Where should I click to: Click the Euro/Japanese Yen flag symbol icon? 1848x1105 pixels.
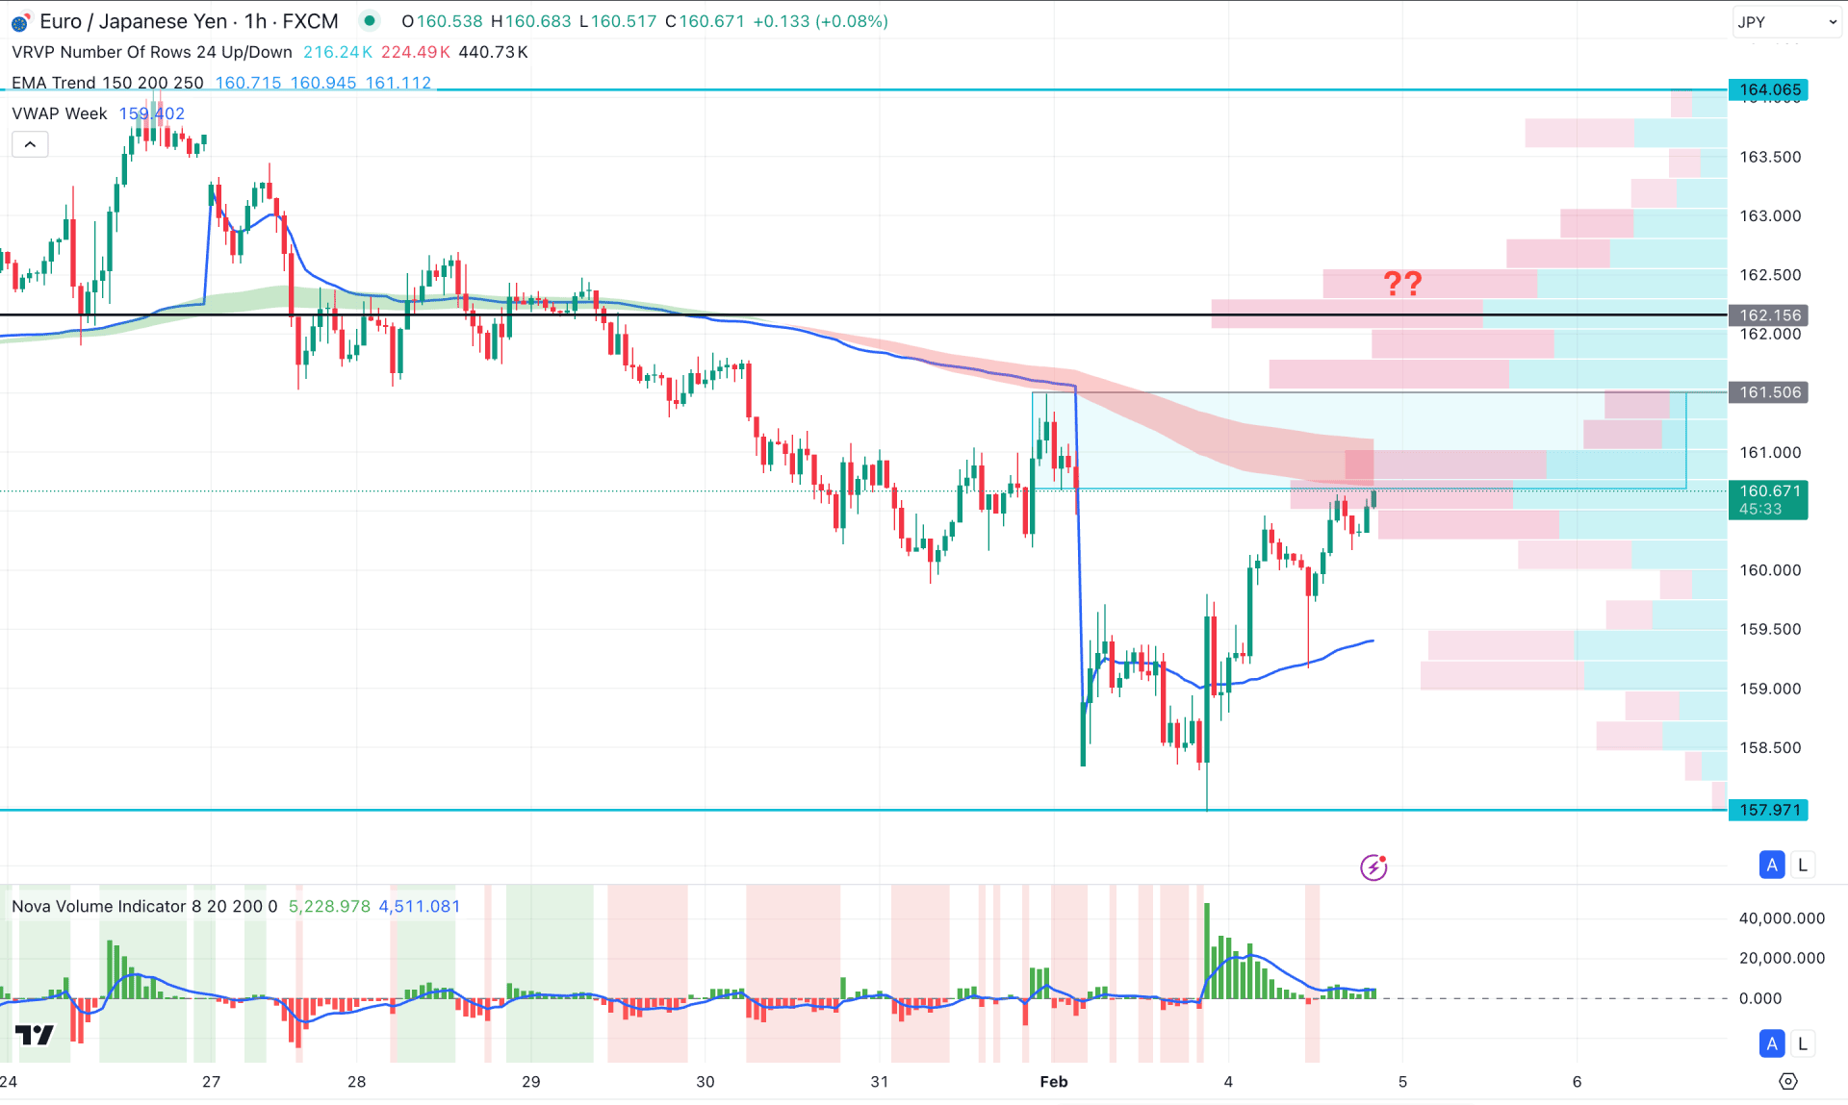click(x=20, y=22)
